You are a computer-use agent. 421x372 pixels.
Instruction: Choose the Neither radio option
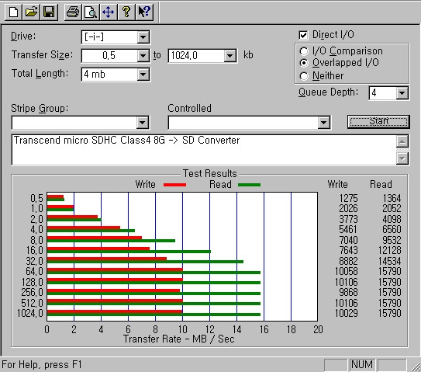click(304, 76)
